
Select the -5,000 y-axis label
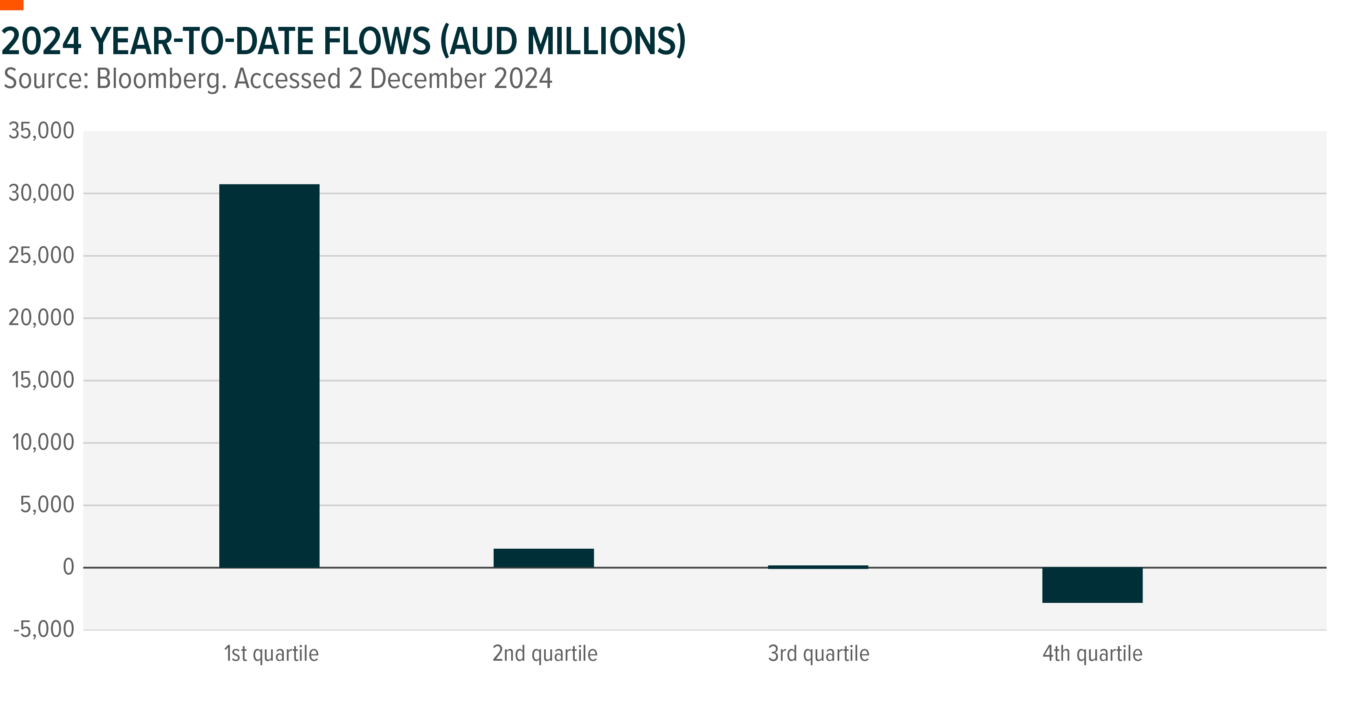click(x=44, y=629)
